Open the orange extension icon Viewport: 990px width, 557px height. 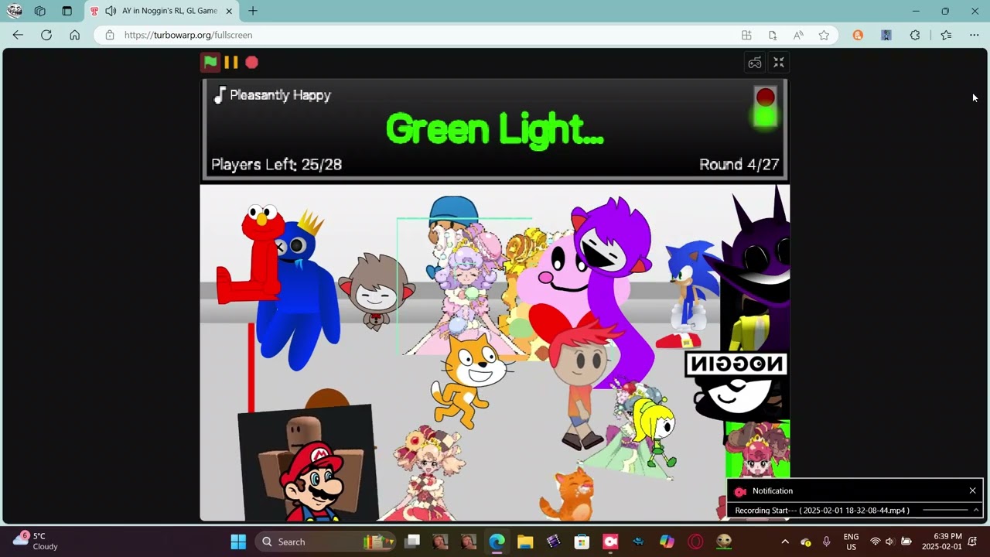(858, 35)
